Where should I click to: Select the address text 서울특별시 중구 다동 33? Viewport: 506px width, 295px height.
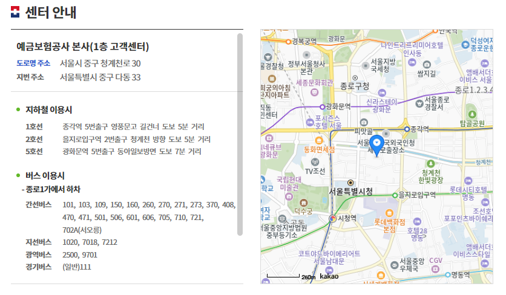click(x=100, y=77)
